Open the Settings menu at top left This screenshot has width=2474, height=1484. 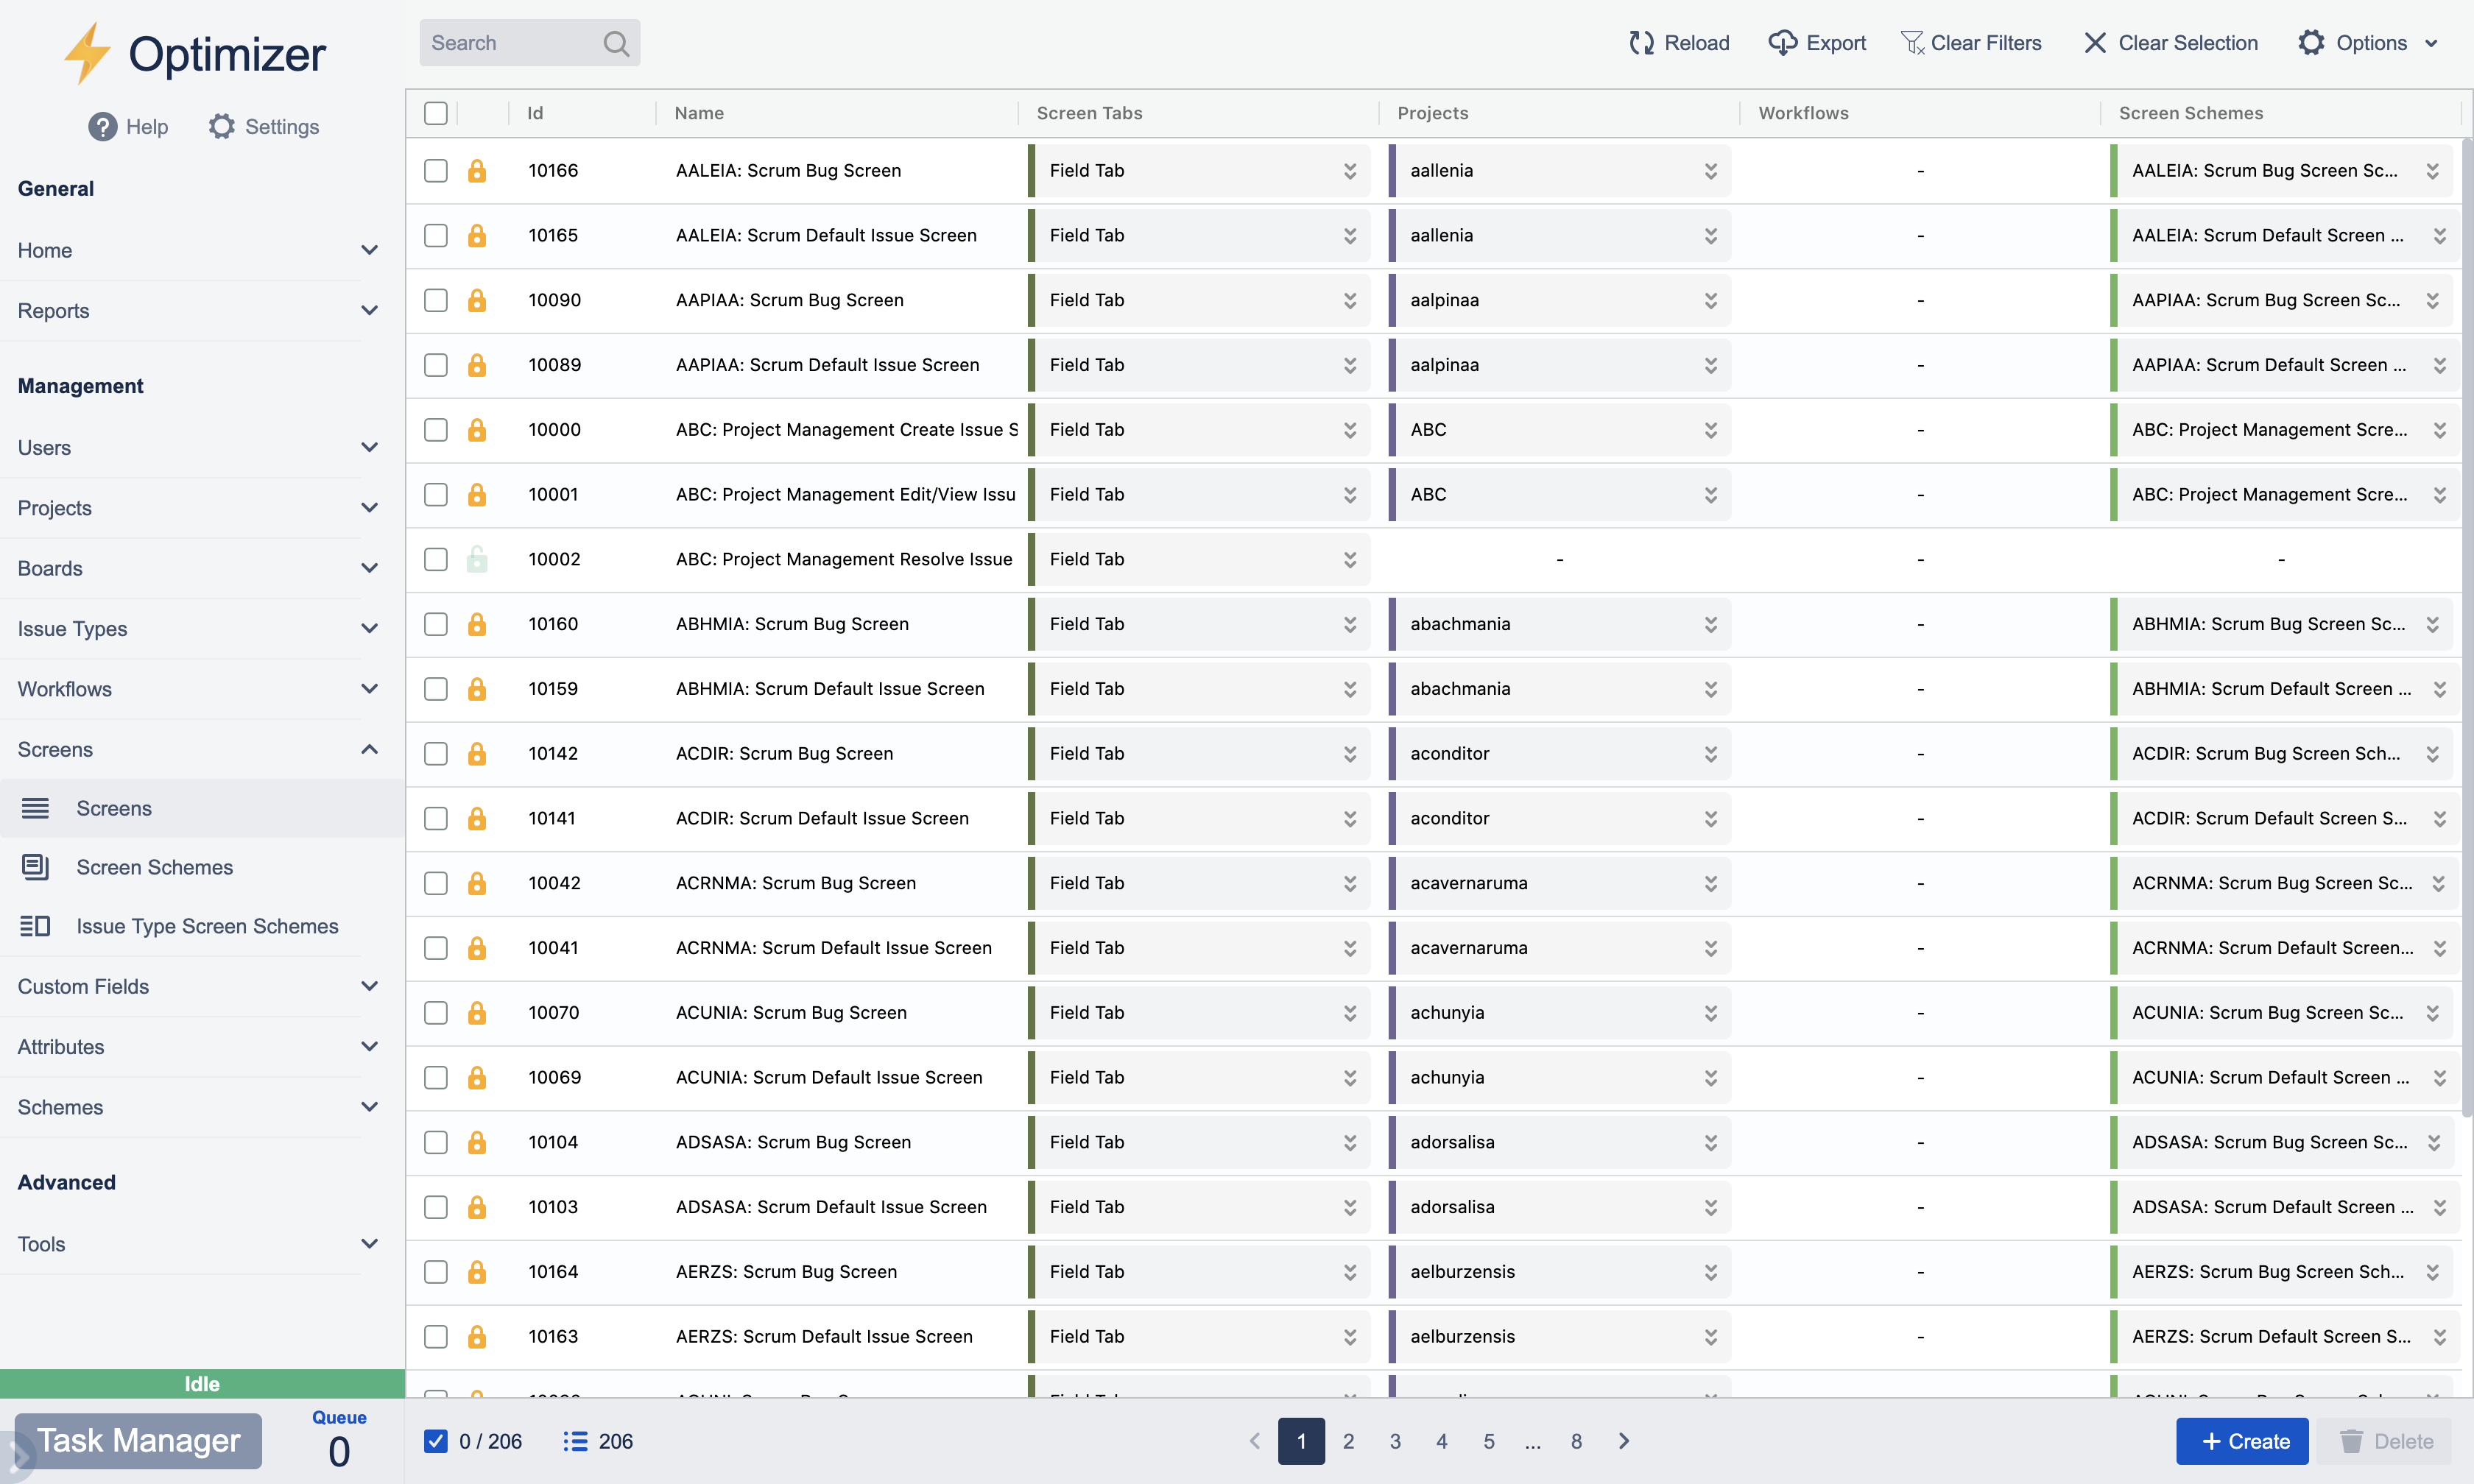click(x=263, y=126)
